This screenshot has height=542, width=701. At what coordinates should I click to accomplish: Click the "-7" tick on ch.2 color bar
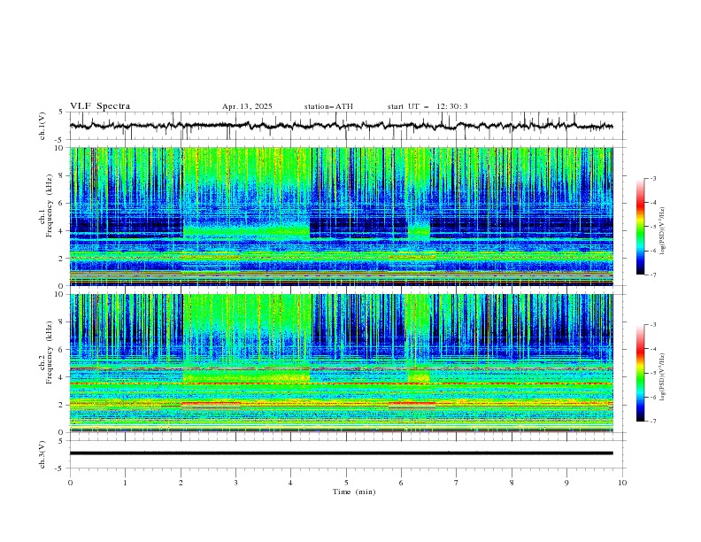click(x=652, y=422)
